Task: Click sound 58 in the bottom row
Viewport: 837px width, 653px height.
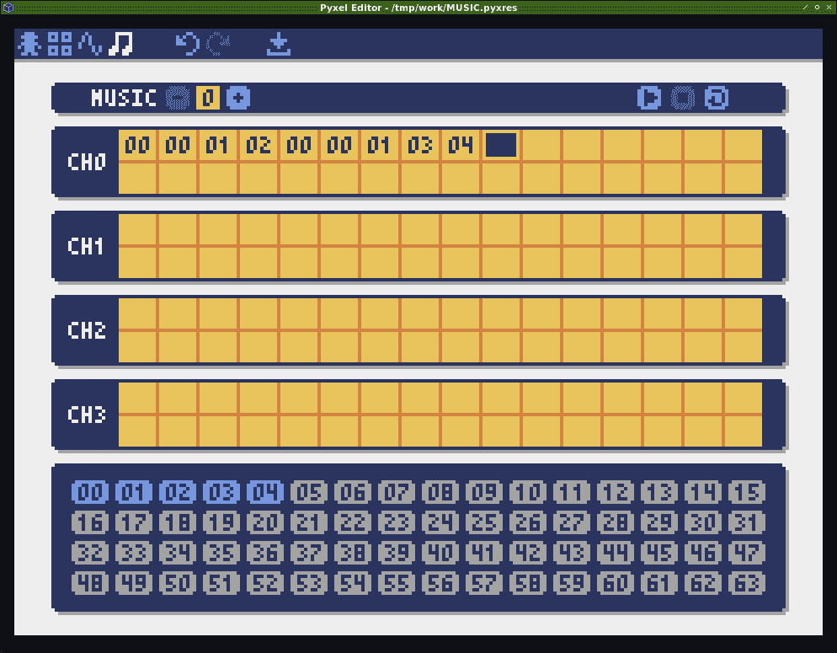Action: point(528,583)
